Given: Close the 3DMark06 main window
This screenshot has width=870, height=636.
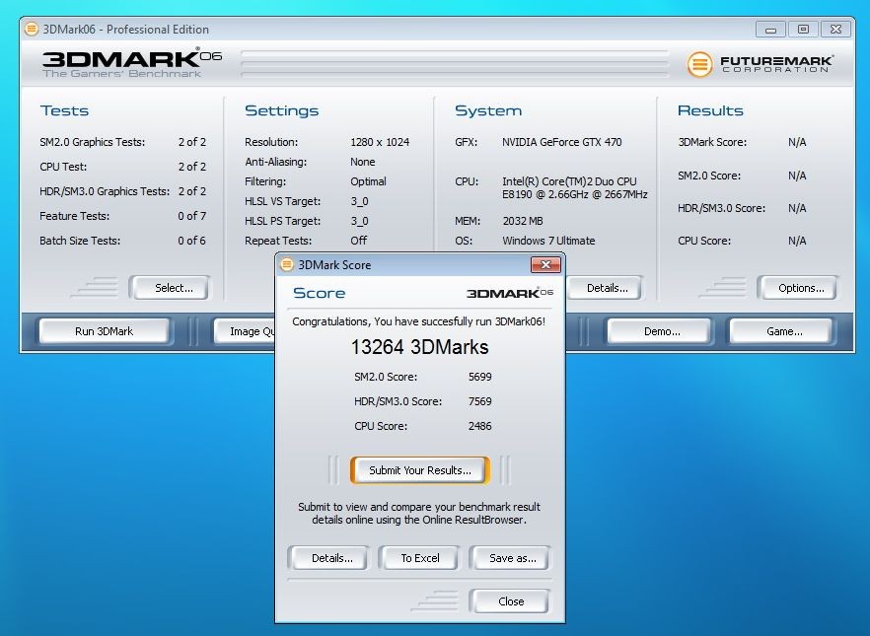Looking at the screenshot, I should pyautogui.click(x=835, y=30).
